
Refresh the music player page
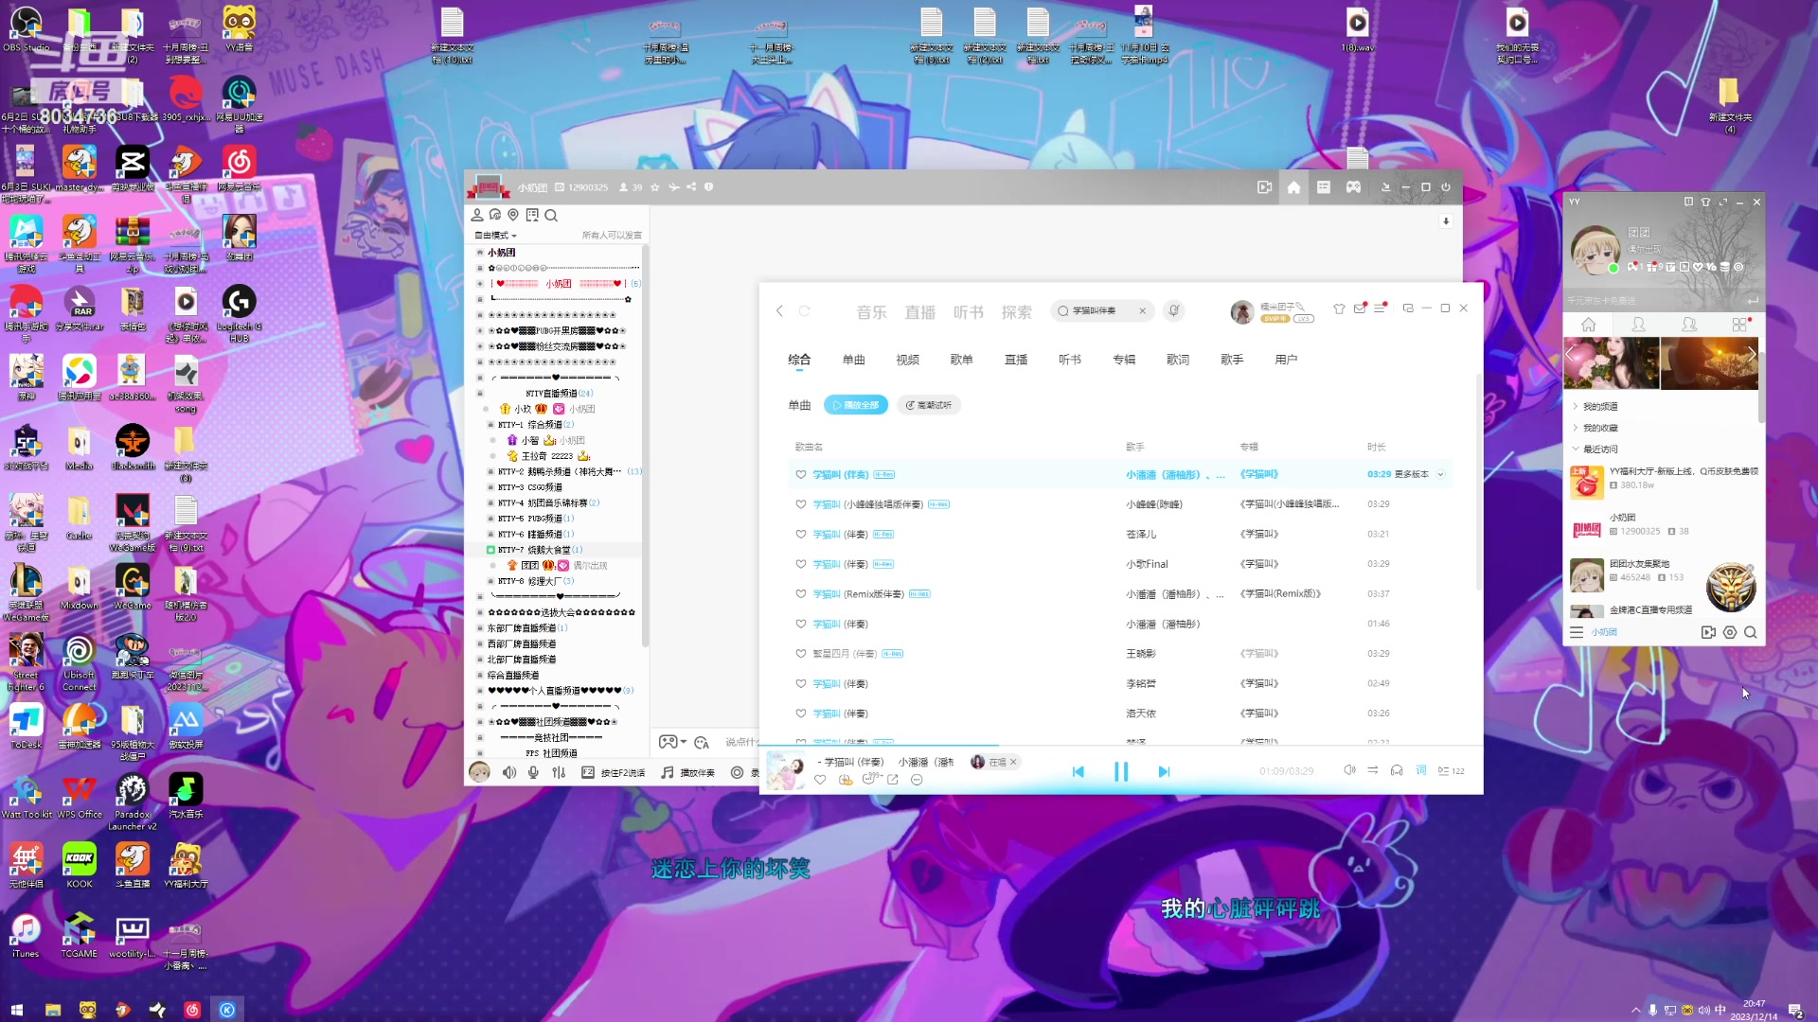(804, 310)
